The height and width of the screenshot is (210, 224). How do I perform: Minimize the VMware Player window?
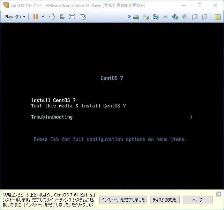click(184, 6)
